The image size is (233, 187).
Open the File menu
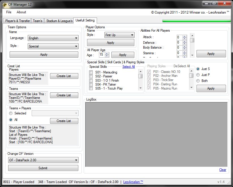pyautogui.click(x=9, y=12)
